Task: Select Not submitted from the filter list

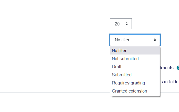Action: [x=135, y=59]
